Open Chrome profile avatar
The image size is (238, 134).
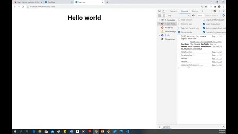[219, 7]
